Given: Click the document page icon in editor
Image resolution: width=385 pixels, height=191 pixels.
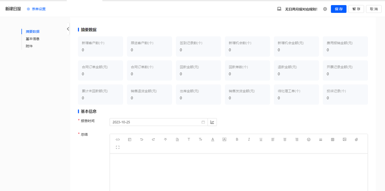Looking at the screenshot, I should 177,139.
